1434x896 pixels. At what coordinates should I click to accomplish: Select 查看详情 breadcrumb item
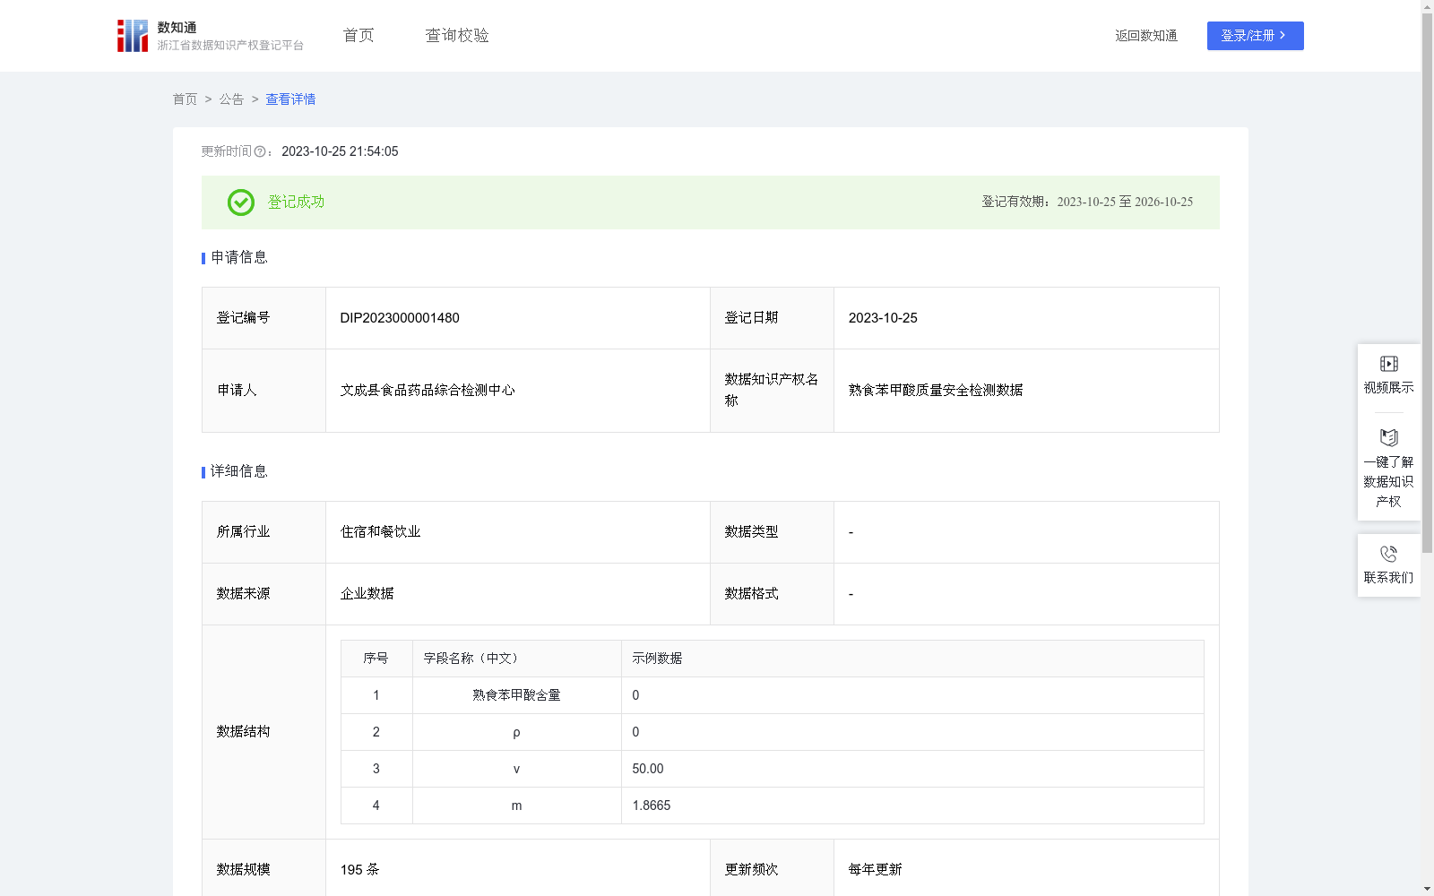pyautogui.click(x=290, y=99)
